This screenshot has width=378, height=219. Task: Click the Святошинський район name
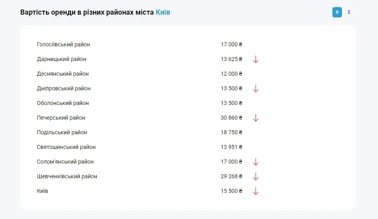coord(66,147)
